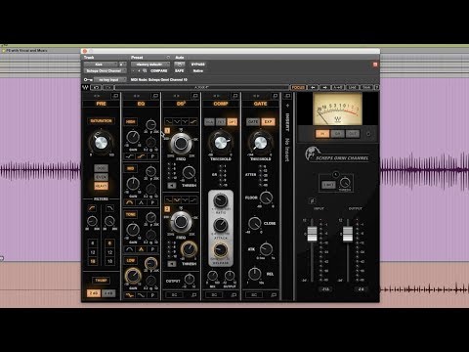469x352 pixels.
Task: Add an insert with the plus icon
Action: coord(287,106)
